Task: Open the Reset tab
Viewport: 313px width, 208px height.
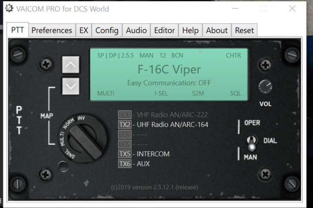Action: [x=244, y=30]
